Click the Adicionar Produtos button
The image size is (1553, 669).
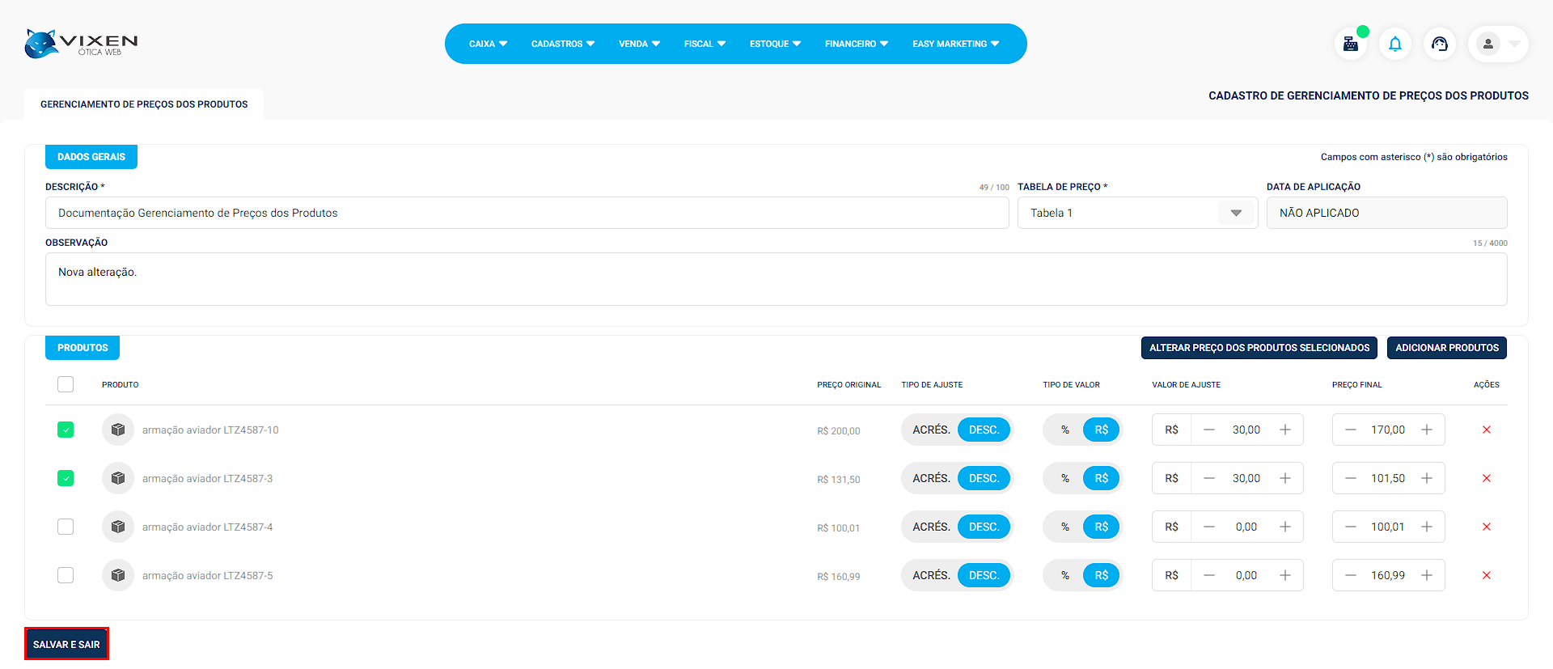1446,348
